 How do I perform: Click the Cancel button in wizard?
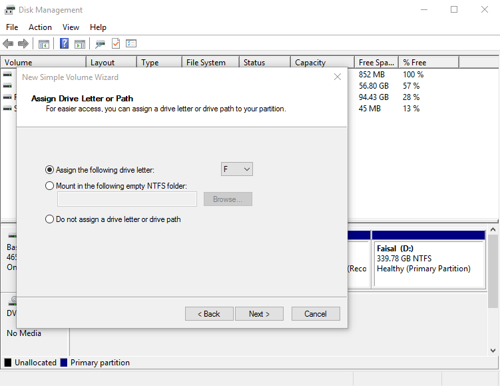point(315,314)
